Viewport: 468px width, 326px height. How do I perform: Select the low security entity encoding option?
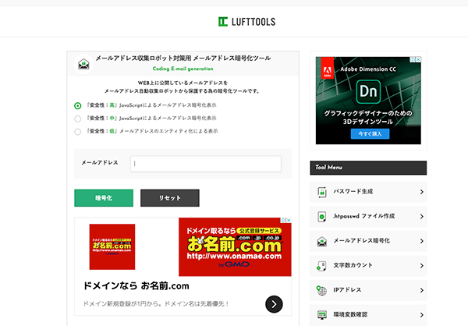pos(78,132)
